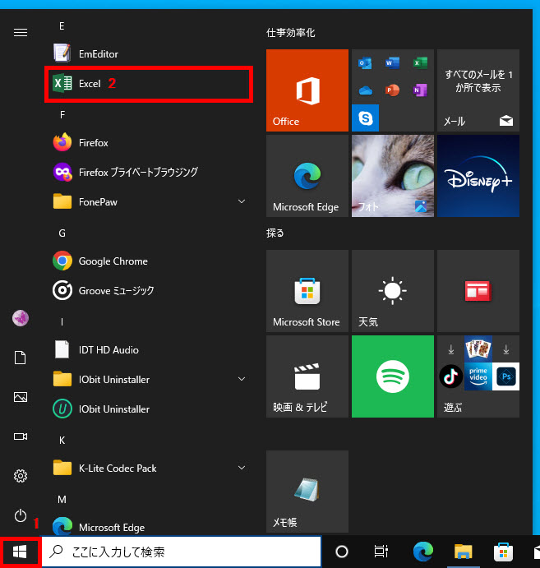The width and height of the screenshot is (540, 568).
Task: Open Firefox from the app list
Action: (93, 143)
